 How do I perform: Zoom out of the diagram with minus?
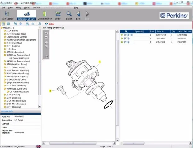tap(46, 38)
